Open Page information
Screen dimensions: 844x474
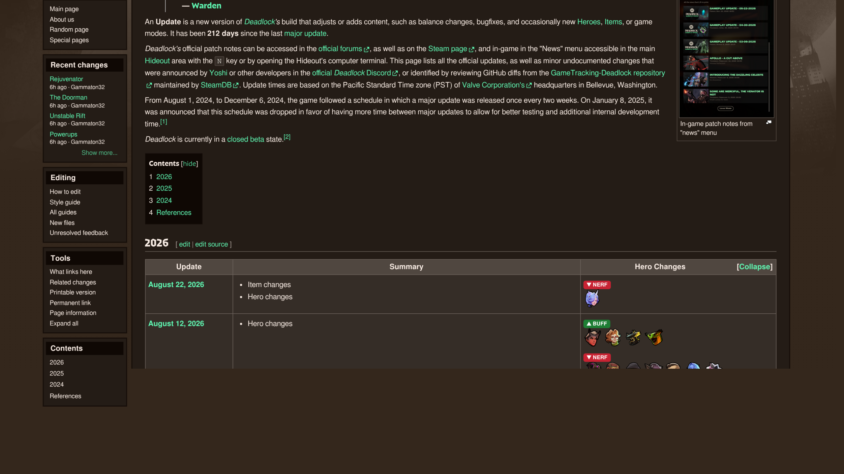(73, 313)
